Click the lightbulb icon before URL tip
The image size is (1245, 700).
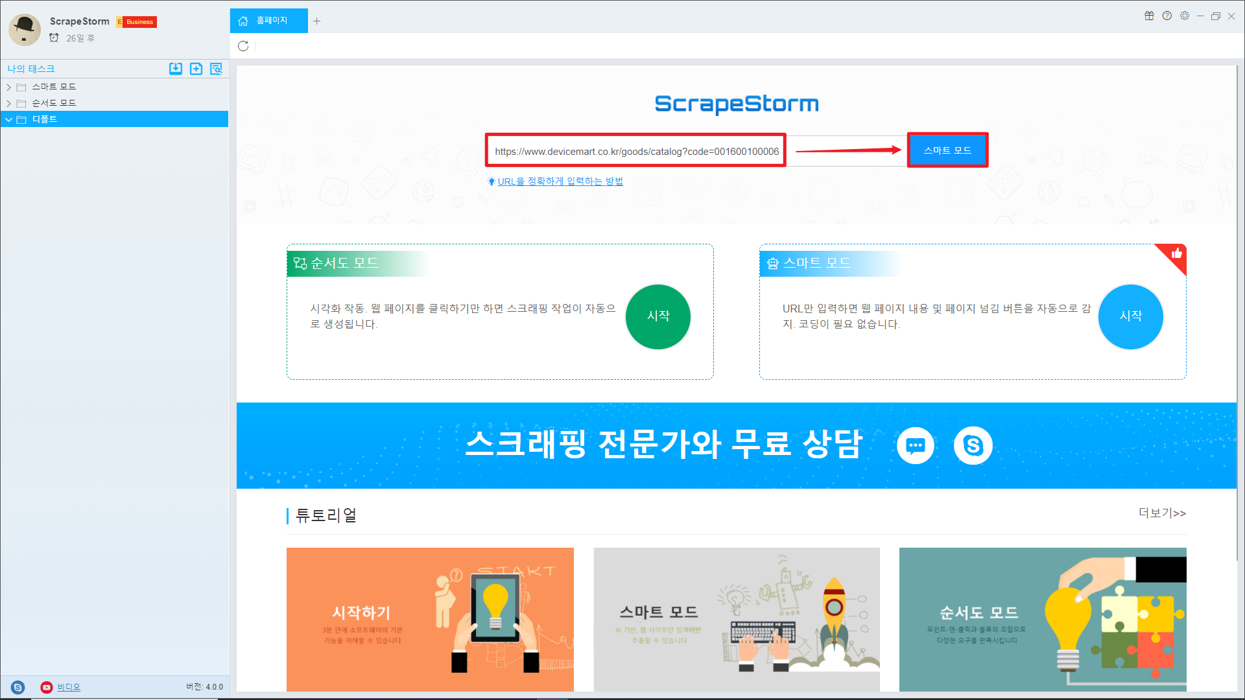coord(492,181)
